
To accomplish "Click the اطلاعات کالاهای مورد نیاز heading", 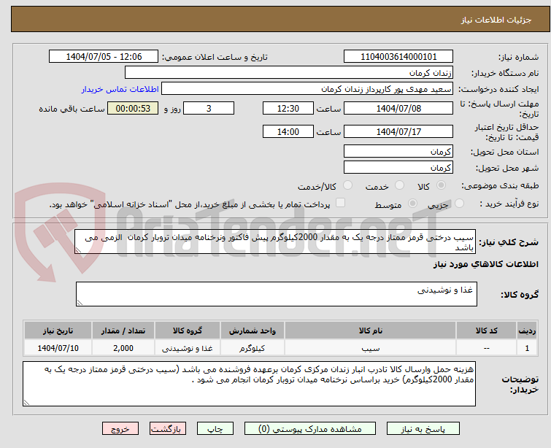I will click(485, 264).
